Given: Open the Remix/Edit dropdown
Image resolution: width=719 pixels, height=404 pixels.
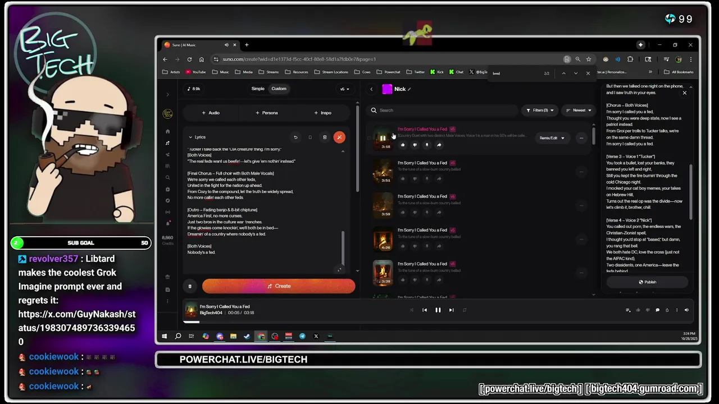Looking at the screenshot, I should tap(552, 138).
